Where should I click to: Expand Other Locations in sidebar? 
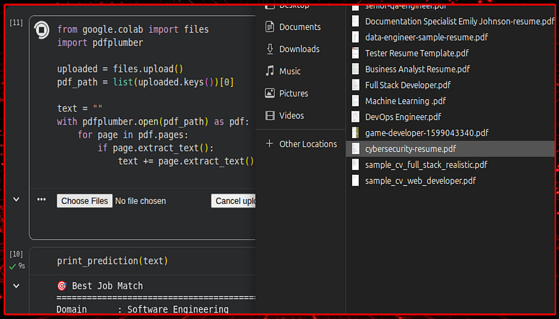307,144
